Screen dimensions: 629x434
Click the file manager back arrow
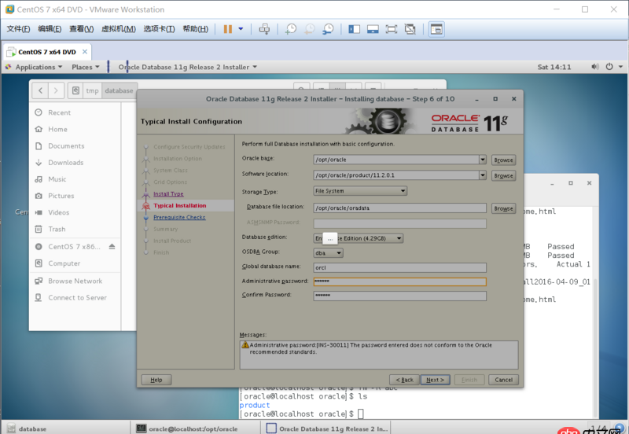coord(40,90)
